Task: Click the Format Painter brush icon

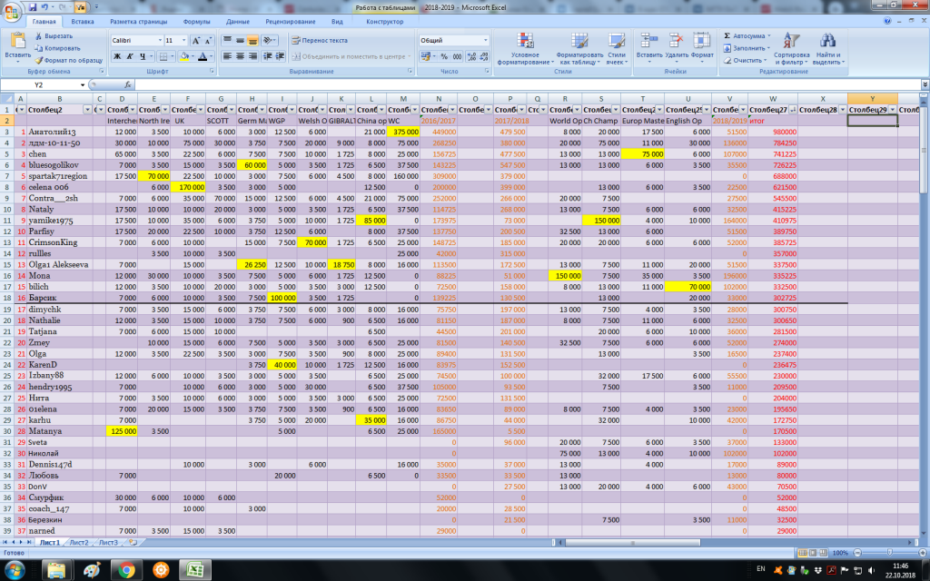Action: 38,60
